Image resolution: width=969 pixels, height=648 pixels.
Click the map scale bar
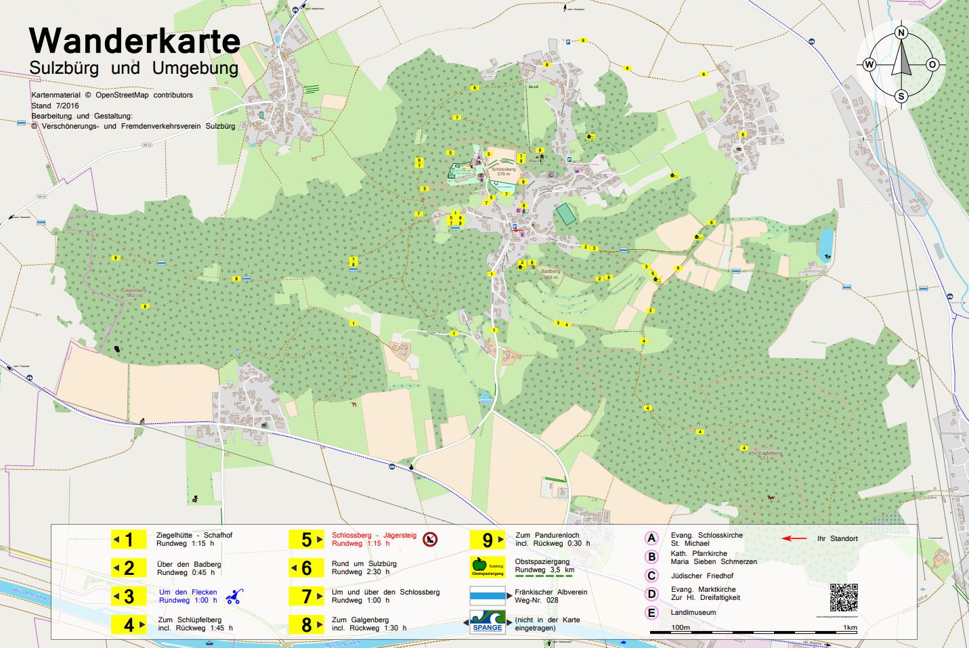coord(753,631)
